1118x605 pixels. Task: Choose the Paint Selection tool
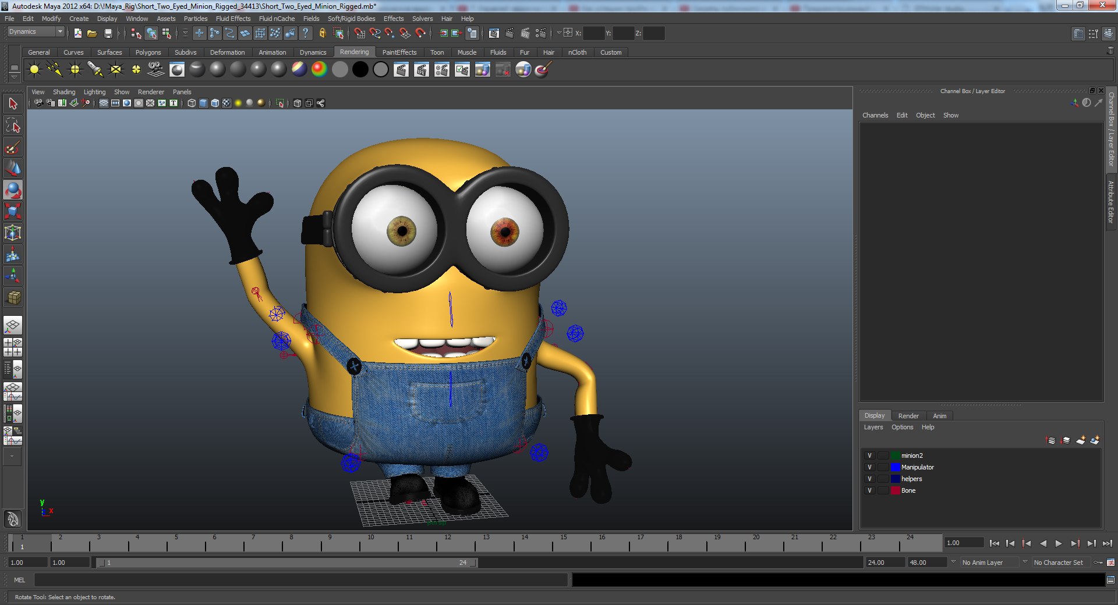pos(13,147)
